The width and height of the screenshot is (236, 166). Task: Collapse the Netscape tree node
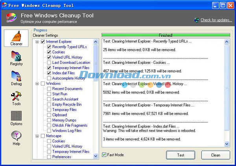[x=37, y=136]
